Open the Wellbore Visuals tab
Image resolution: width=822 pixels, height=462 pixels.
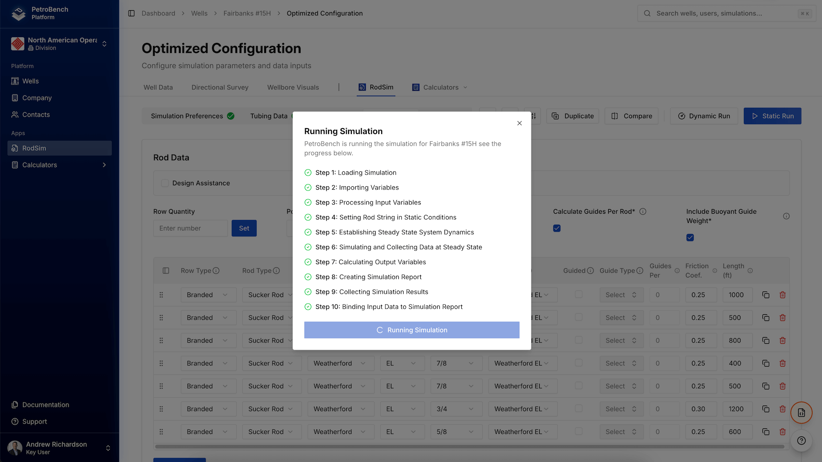(x=293, y=88)
